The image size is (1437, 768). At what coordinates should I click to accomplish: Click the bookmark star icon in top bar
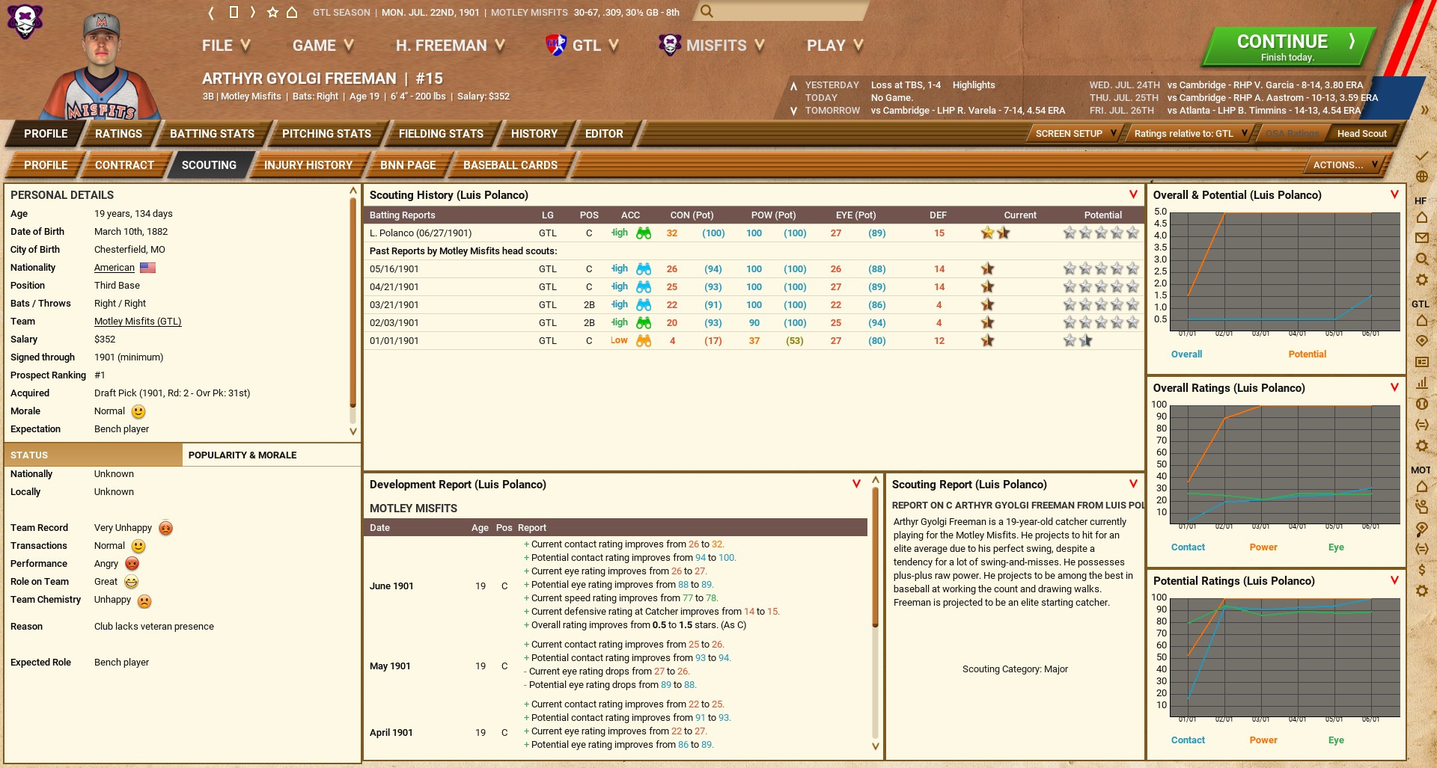tap(272, 13)
